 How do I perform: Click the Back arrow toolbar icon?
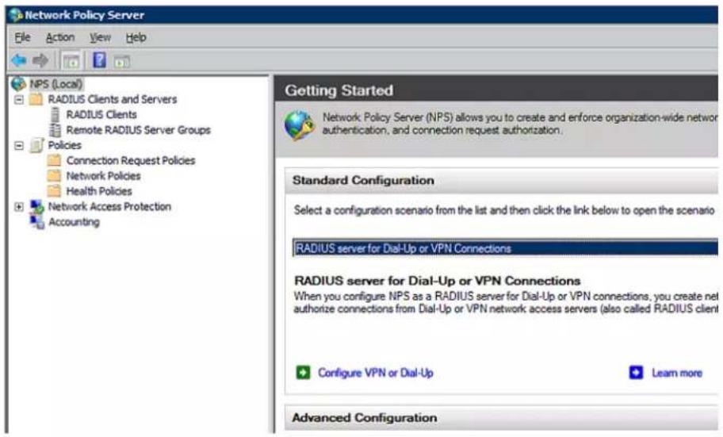(19, 60)
